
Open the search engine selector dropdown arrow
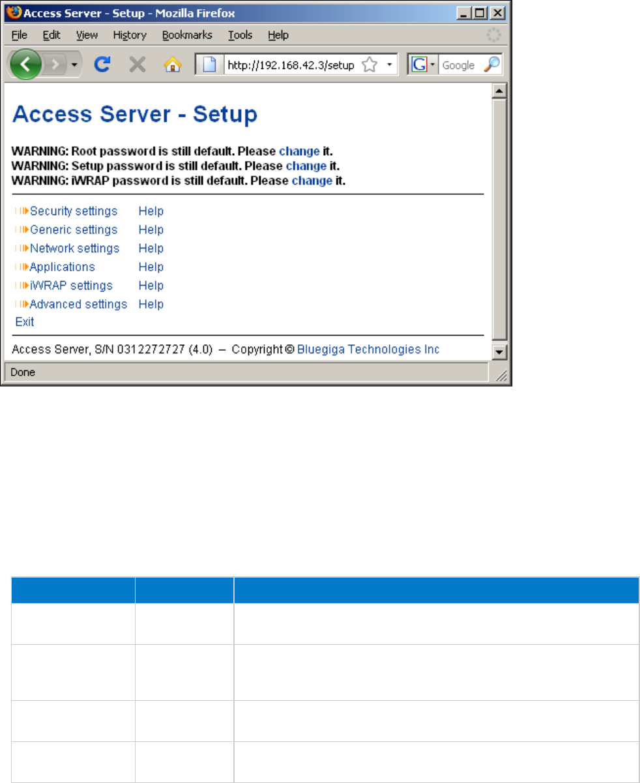433,65
